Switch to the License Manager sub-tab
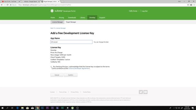196x110 pixels. pos(57,22)
